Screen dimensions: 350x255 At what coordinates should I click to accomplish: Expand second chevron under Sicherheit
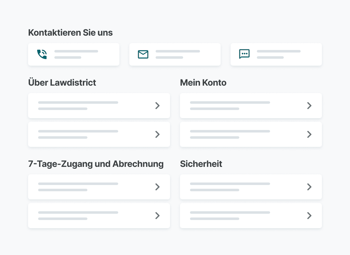pyautogui.click(x=309, y=216)
